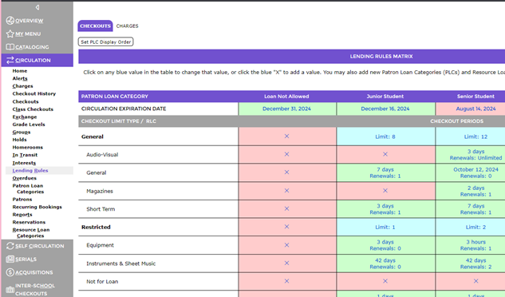505x297 pixels.
Task: Open Holds in sidebar
Action: click(x=19, y=140)
